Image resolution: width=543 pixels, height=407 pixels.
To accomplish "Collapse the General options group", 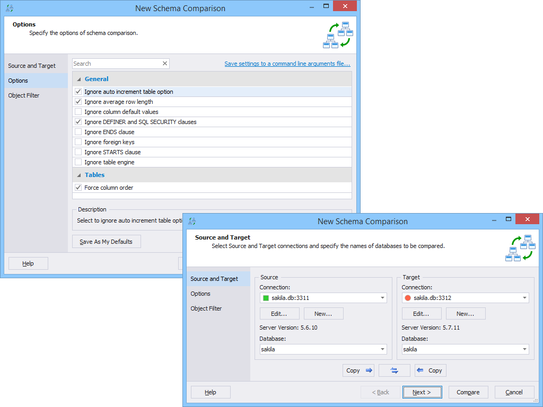I will (78, 79).
